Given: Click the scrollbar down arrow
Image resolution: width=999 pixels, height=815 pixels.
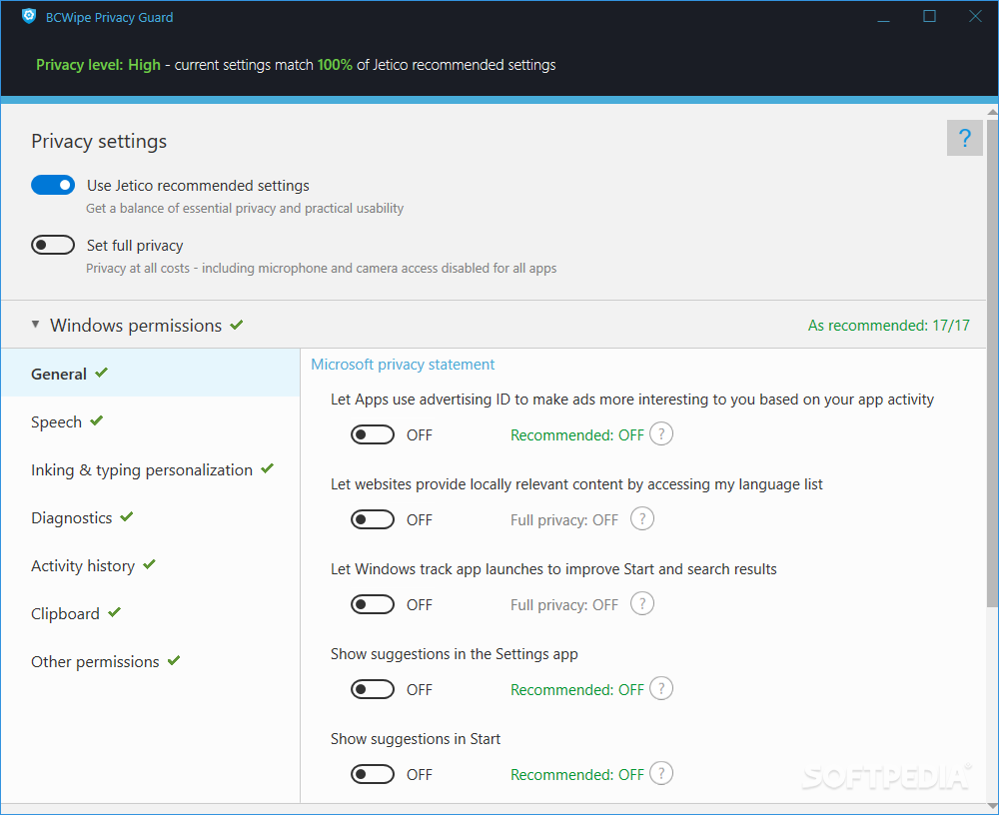Looking at the screenshot, I should click(992, 807).
